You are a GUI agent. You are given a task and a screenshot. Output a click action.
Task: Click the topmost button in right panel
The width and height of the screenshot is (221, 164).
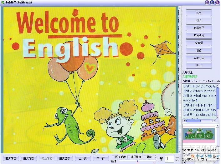199,13
